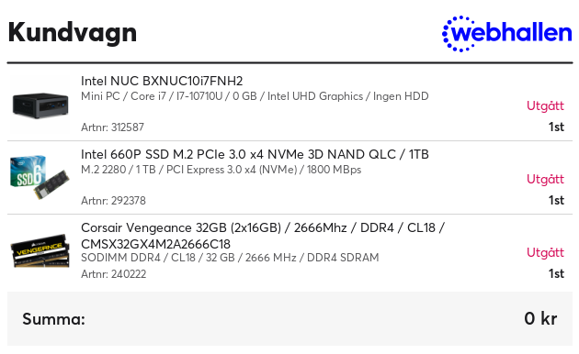Open the Intel 660P SSD M.2 title link
This screenshot has width=579, height=354.
[x=255, y=154]
